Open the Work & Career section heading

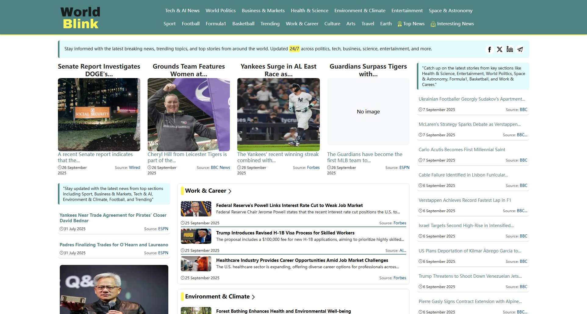point(206,191)
